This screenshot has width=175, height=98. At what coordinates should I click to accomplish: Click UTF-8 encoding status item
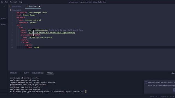click(x=172, y=97)
